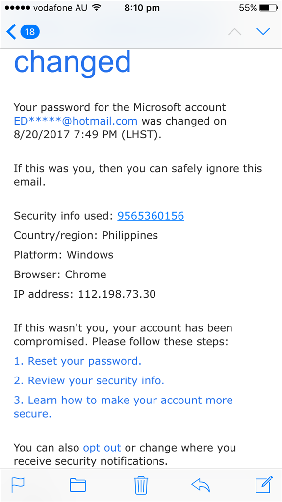This screenshot has width=282, height=502.
Task: Tap the 'opt out' link
Action: tap(102, 447)
